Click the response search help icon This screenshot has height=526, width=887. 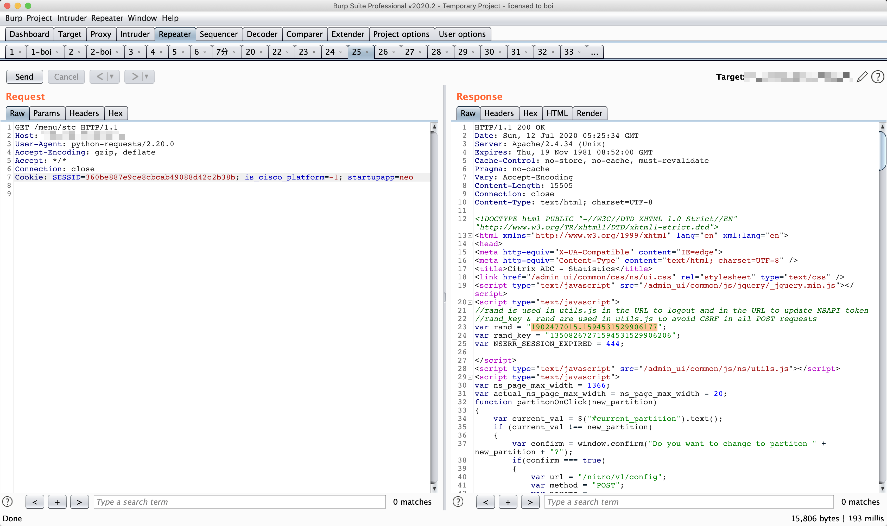pyautogui.click(x=458, y=502)
